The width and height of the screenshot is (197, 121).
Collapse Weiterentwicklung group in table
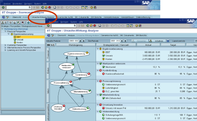point(98,111)
